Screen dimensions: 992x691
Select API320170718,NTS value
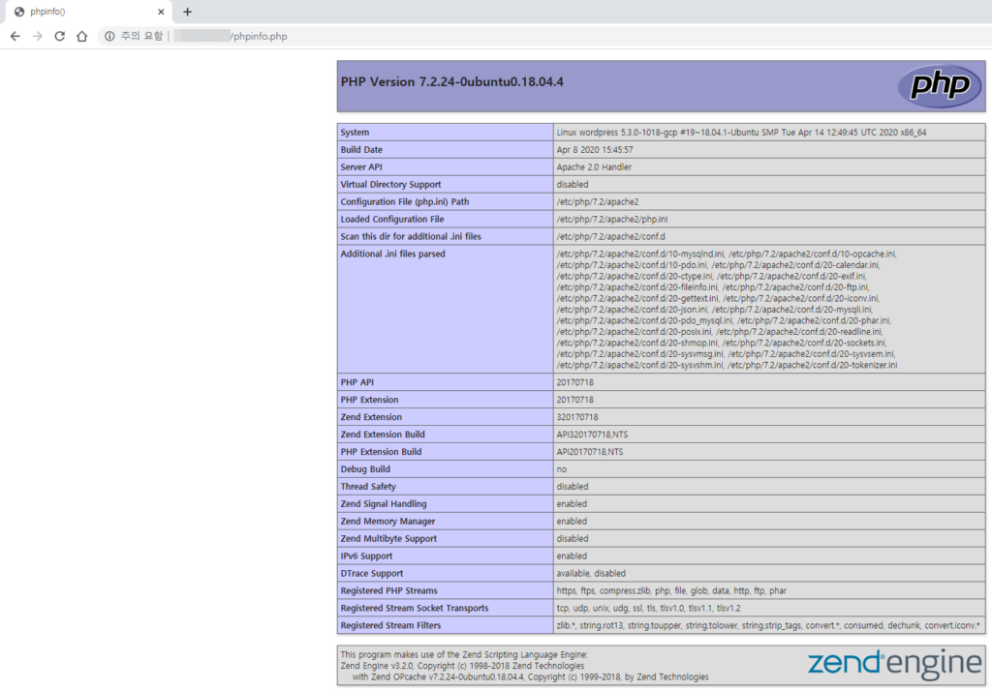pos(592,435)
